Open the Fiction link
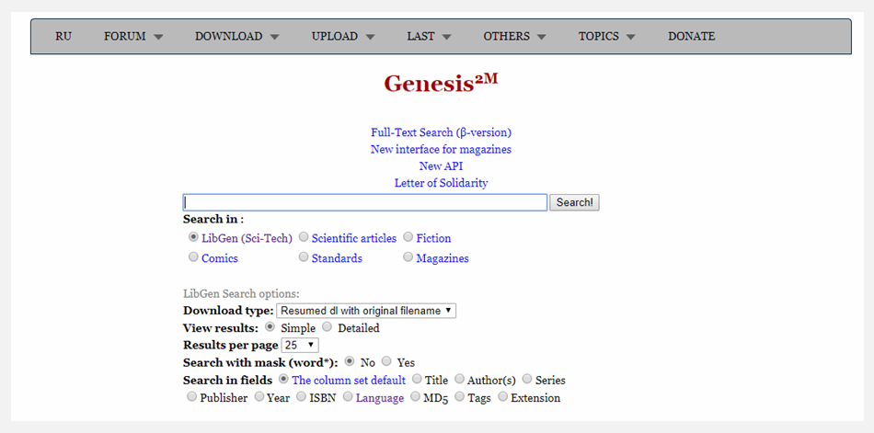Image resolution: width=874 pixels, height=433 pixels. [x=433, y=238]
